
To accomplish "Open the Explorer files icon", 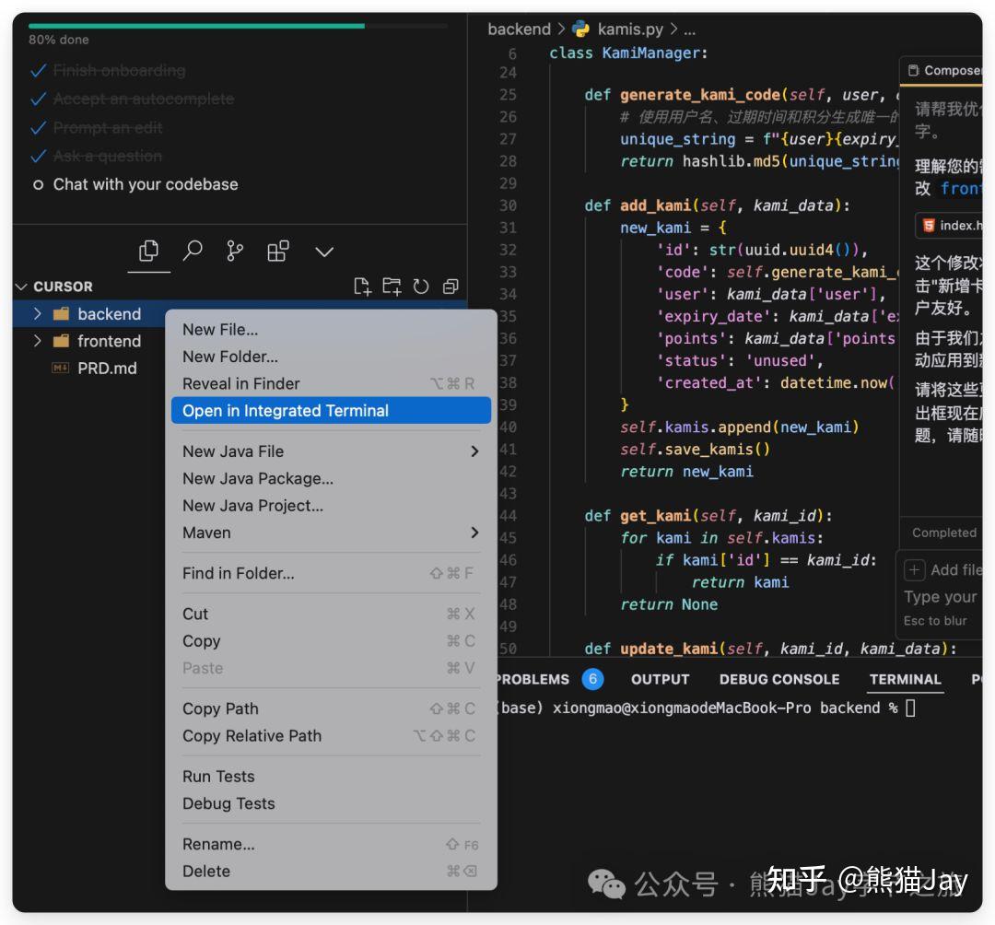I will [148, 251].
